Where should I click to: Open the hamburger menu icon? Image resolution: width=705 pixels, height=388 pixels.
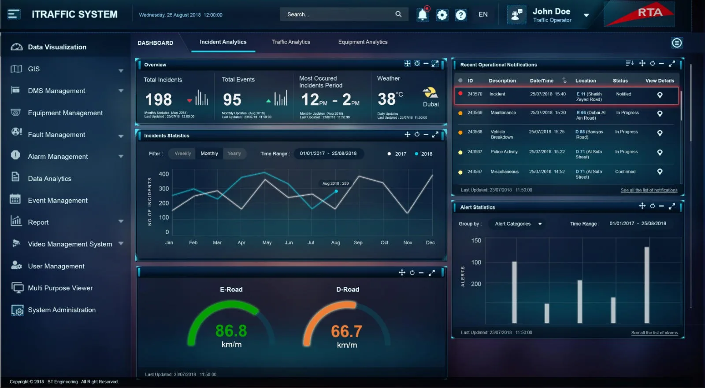pos(14,14)
